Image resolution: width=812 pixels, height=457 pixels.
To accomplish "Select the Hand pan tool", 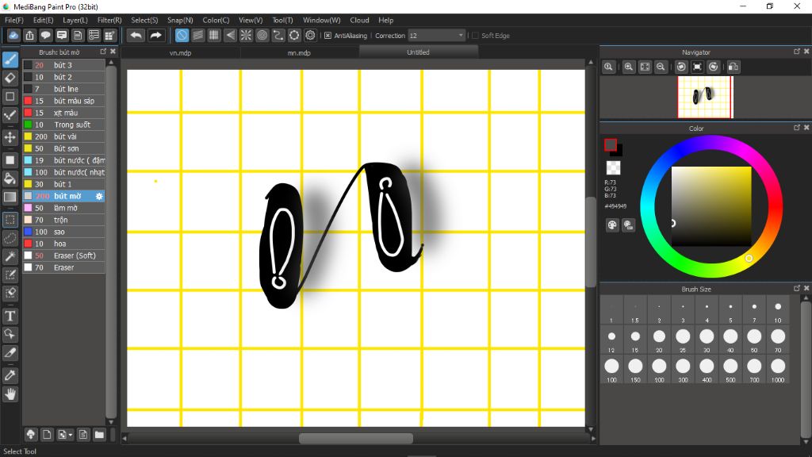I will [x=10, y=394].
